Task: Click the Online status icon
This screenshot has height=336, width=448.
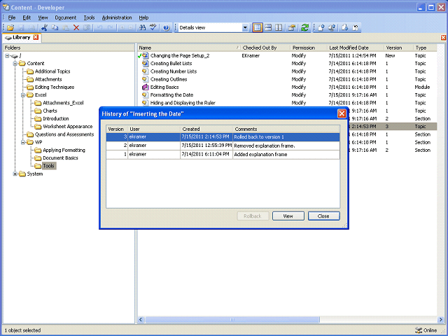Action: (x=419, y=330)
